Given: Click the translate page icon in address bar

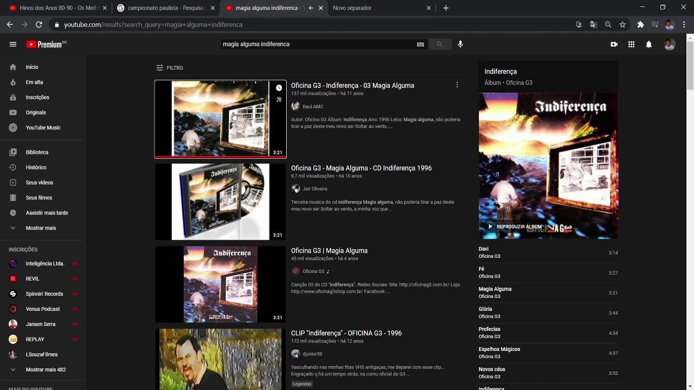Looking at the screenshot, I should [593, 24].
